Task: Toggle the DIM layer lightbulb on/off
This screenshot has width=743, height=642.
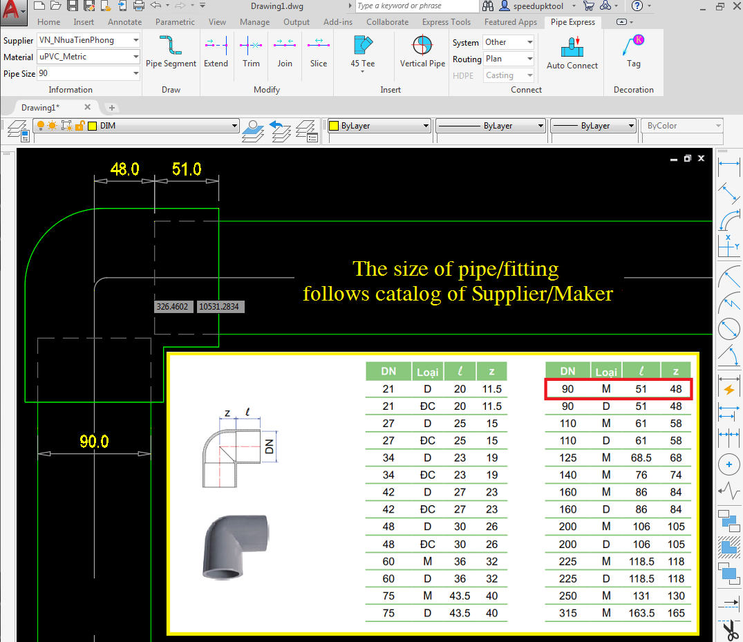Action: [x=41, y=126]
